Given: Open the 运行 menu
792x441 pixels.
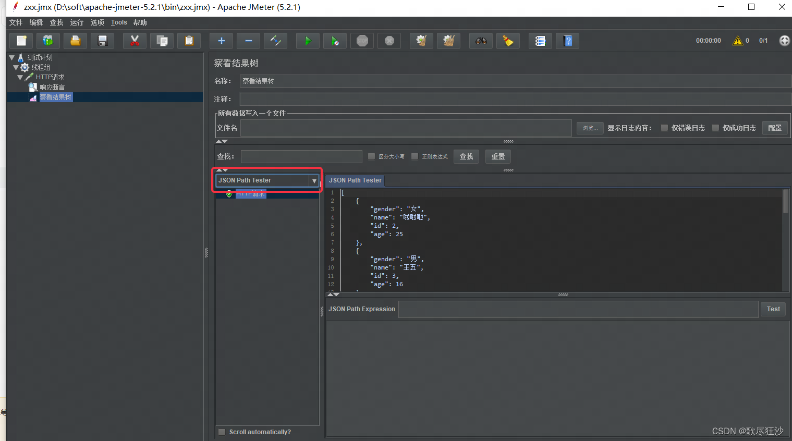Looking at the screenshot, I should click(x=77, y=22).
